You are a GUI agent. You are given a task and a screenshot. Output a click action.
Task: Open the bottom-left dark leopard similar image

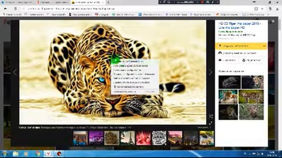pyautogui.click(x=228, y=112)
